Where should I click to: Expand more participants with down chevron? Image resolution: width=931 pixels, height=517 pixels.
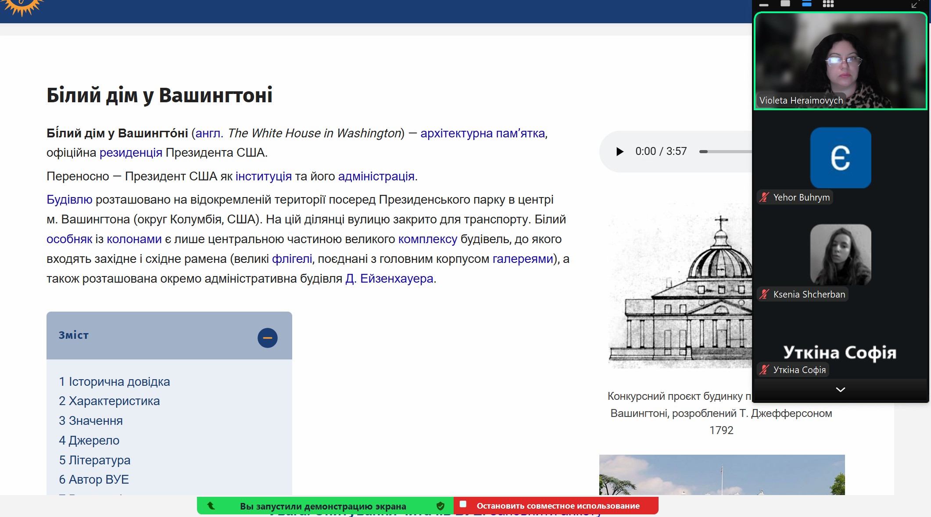pos(840,390)
